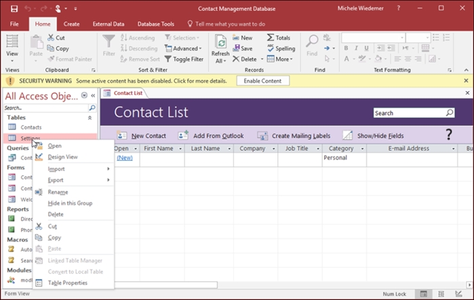Image resolution: width=474 pixels, height=300 pixels.
Task: Choose Rename in the context menu
Action: [x=73, y=192]
